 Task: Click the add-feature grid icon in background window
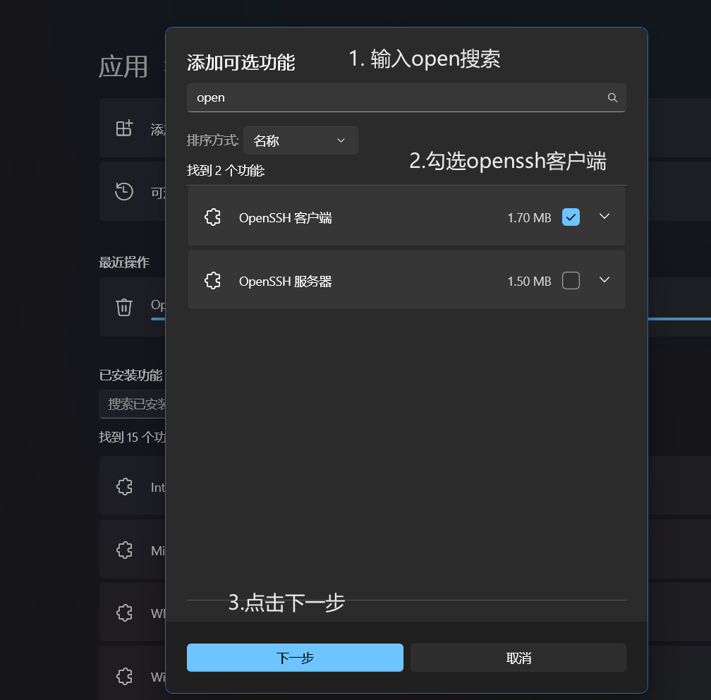[124, 128]
